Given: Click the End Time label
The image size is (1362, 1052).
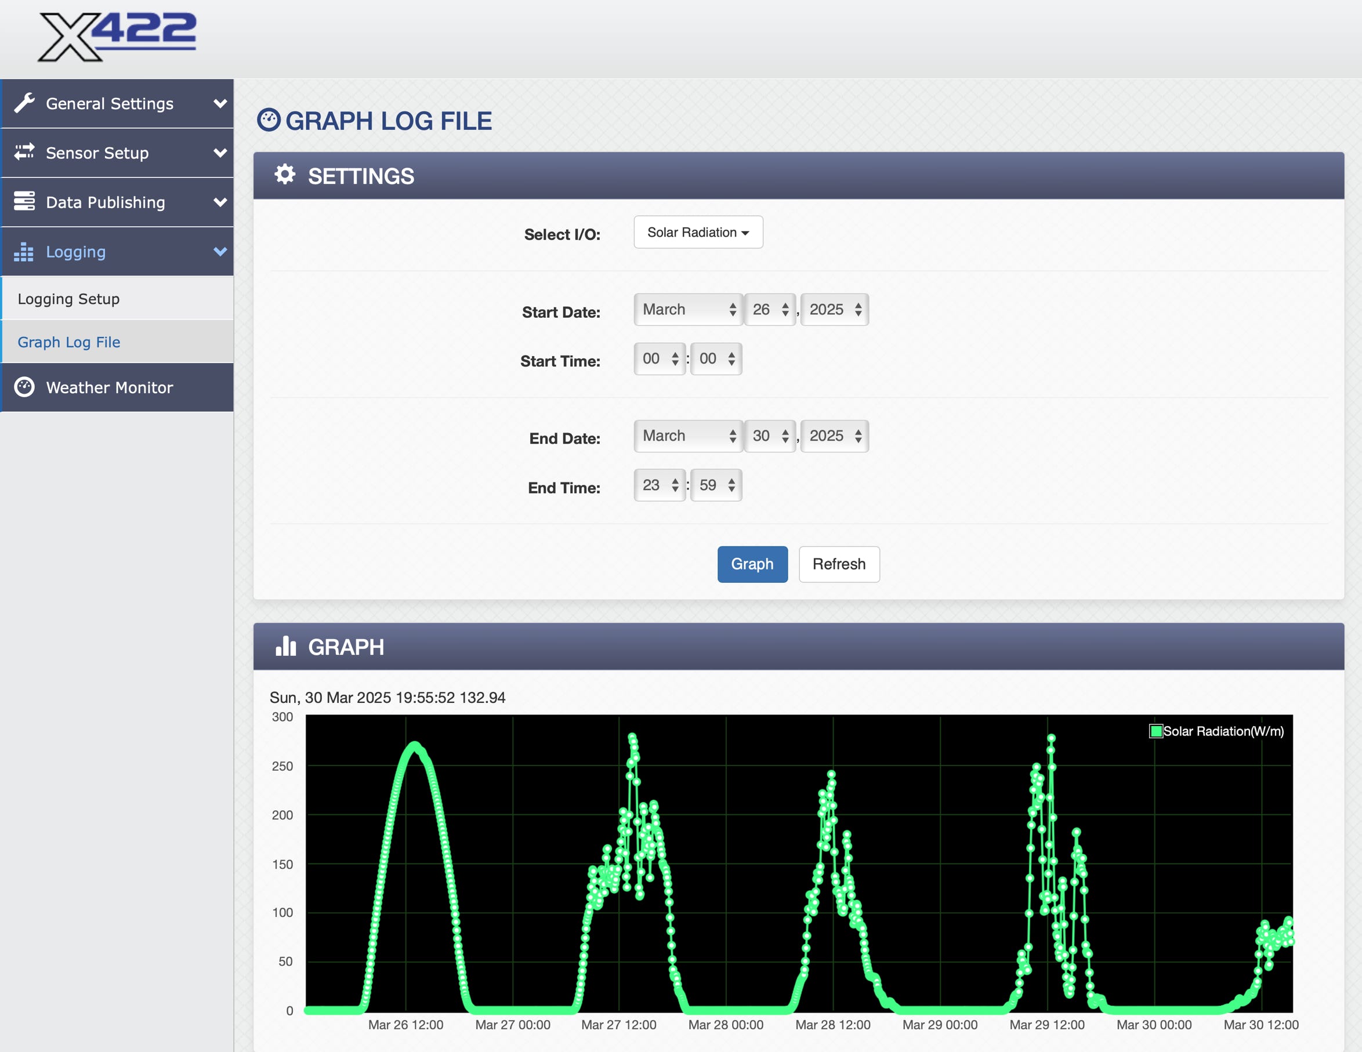Looking at the screenshot, I should [564, 488].
